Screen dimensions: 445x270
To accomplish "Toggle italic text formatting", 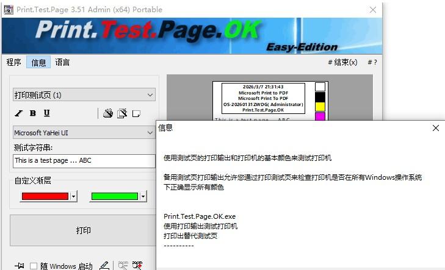I will point(19,113).
